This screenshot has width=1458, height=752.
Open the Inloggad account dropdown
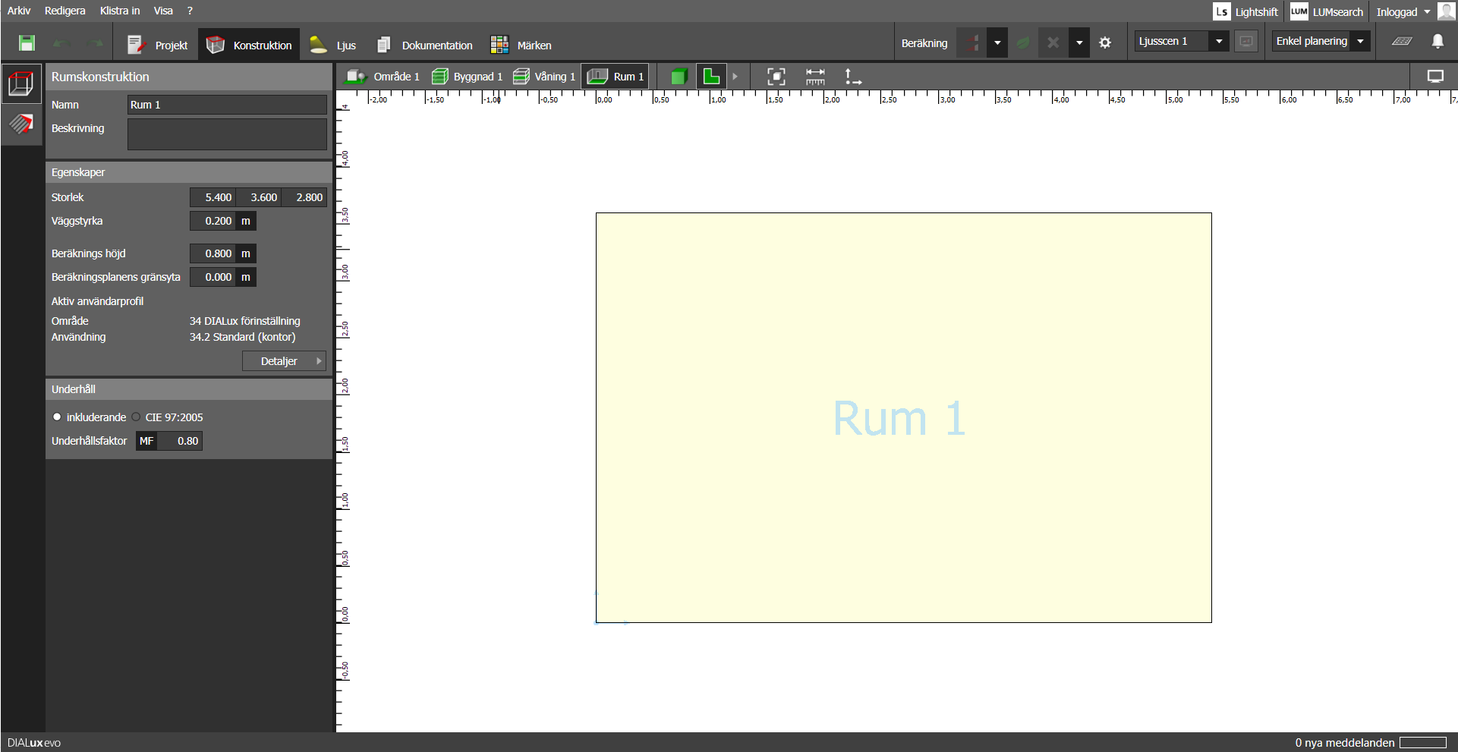[1403, 11]
